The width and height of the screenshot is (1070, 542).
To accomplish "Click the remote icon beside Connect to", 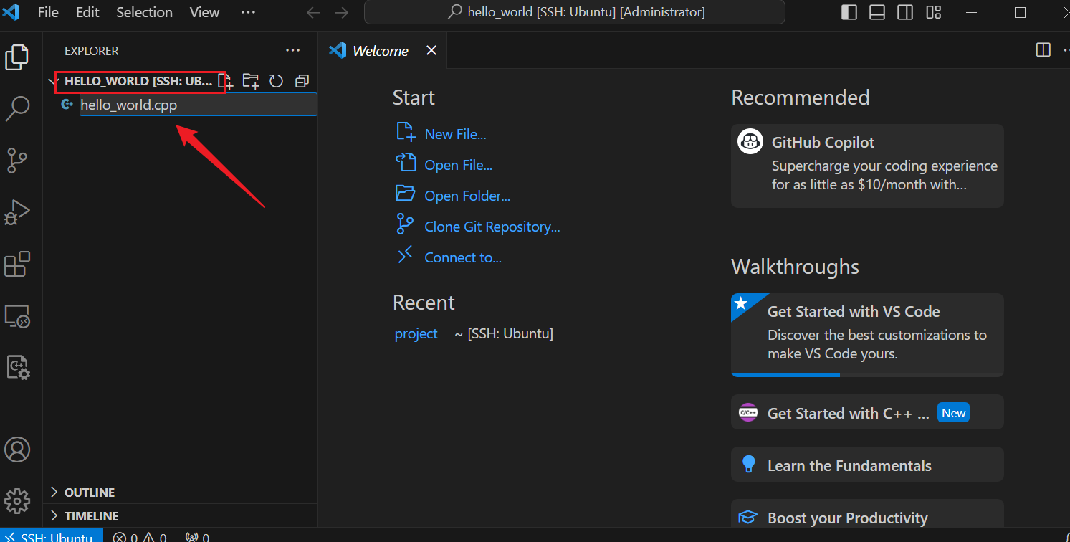I will coord(405,255).
